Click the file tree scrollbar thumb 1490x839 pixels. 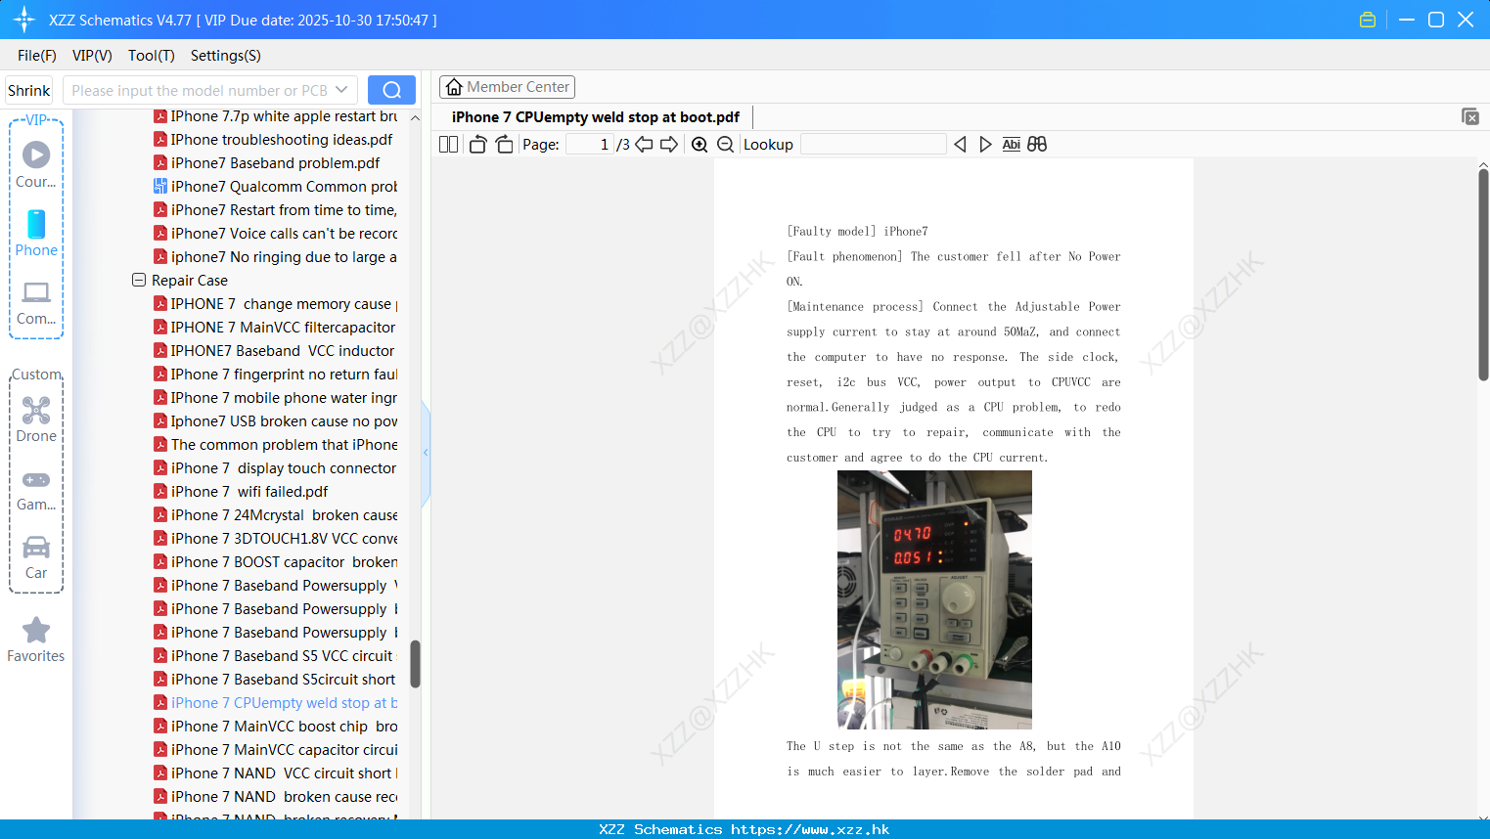point(415,664)
